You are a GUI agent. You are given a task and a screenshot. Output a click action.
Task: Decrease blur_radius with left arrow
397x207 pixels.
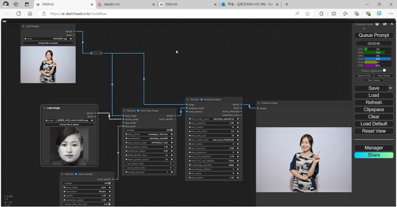(x=189, y=173)
